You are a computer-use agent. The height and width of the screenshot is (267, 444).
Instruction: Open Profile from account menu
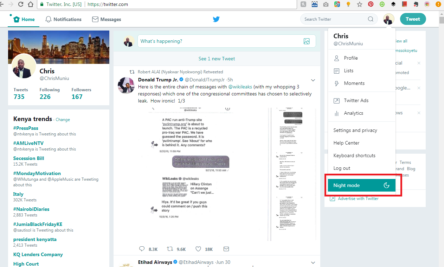coord(362,58)
